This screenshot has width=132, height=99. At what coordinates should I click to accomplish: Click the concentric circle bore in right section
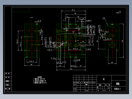click(x=112, y=44)
